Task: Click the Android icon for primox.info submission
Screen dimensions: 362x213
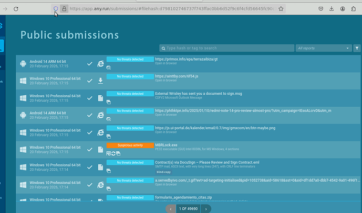Action: tap(23, 64)
